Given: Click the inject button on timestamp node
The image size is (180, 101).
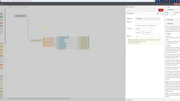Looking at the screenshot, I should click(x=14, y=16).
